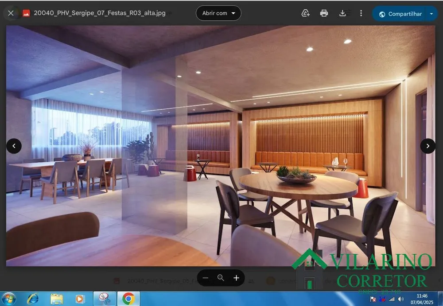Launch Internet Explorer from the taskbar

(x=33, y=299)
